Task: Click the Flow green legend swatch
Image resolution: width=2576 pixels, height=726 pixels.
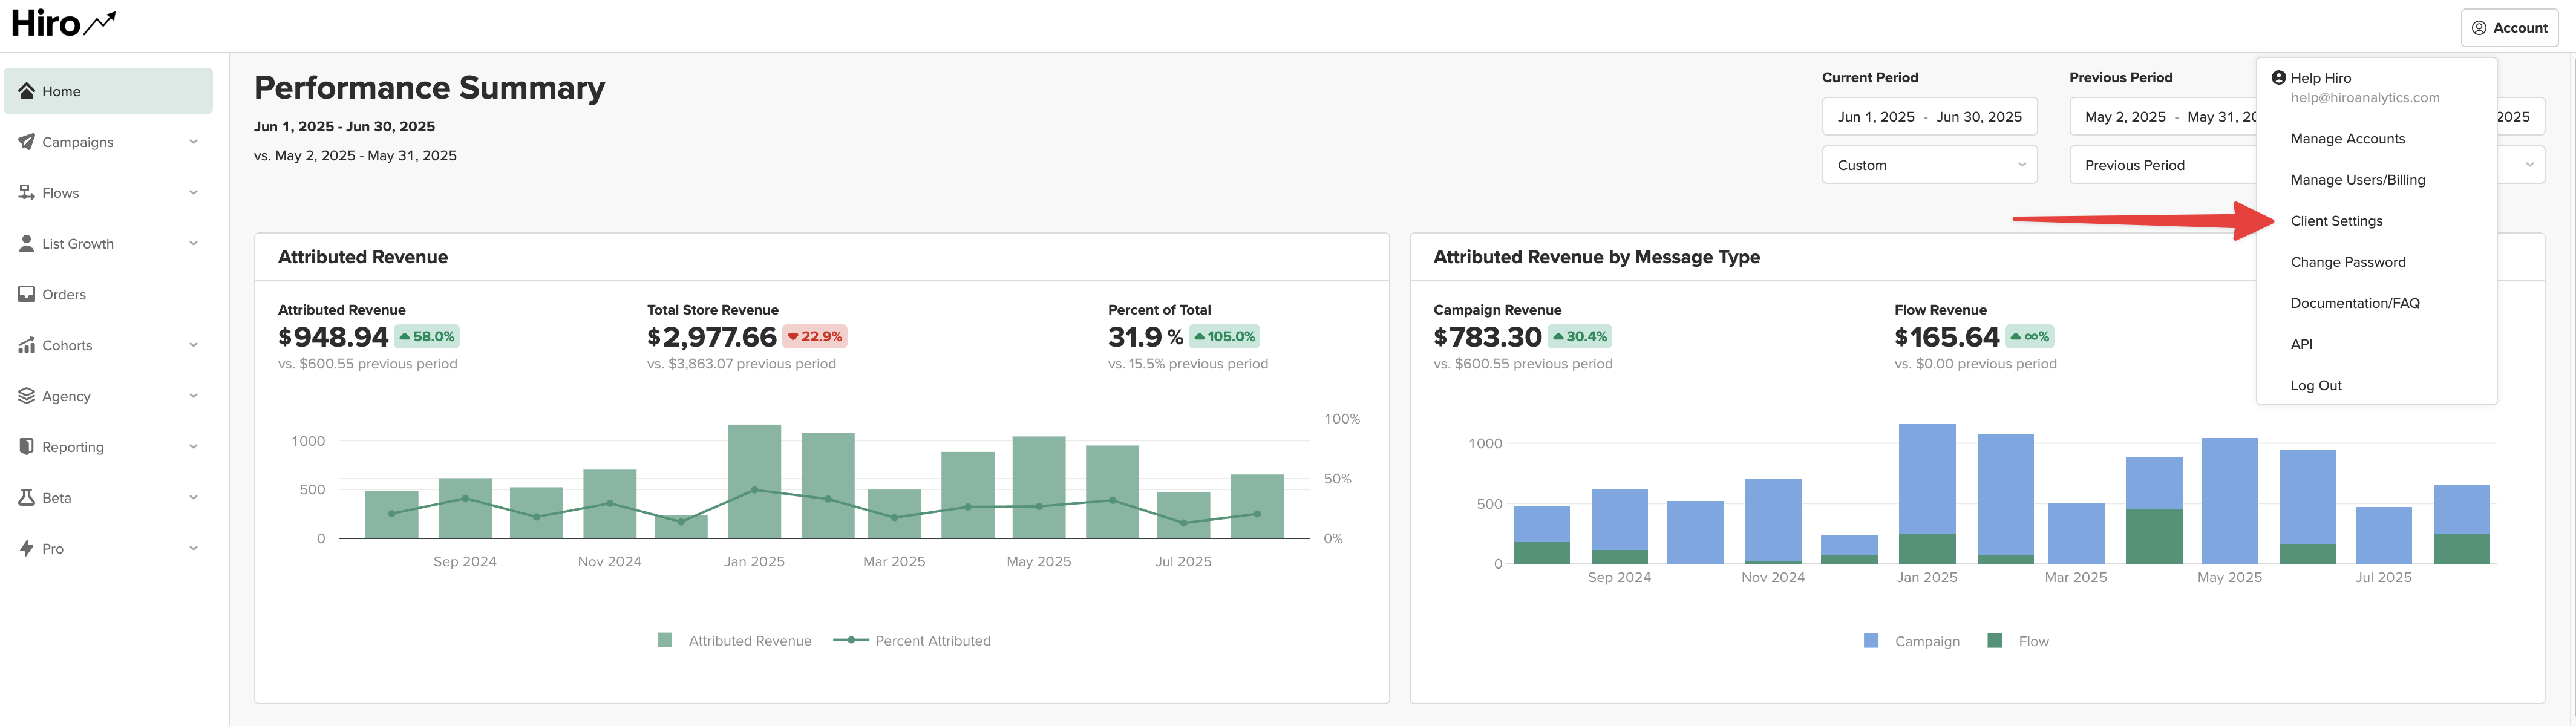Action: 1994,641
